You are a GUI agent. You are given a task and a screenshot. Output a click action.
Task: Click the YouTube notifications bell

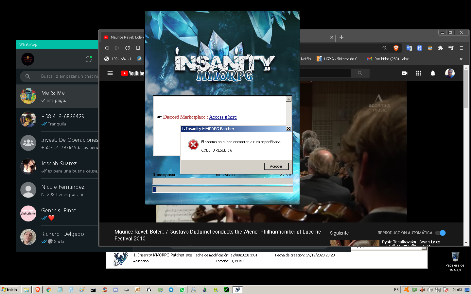click(433, 73)
